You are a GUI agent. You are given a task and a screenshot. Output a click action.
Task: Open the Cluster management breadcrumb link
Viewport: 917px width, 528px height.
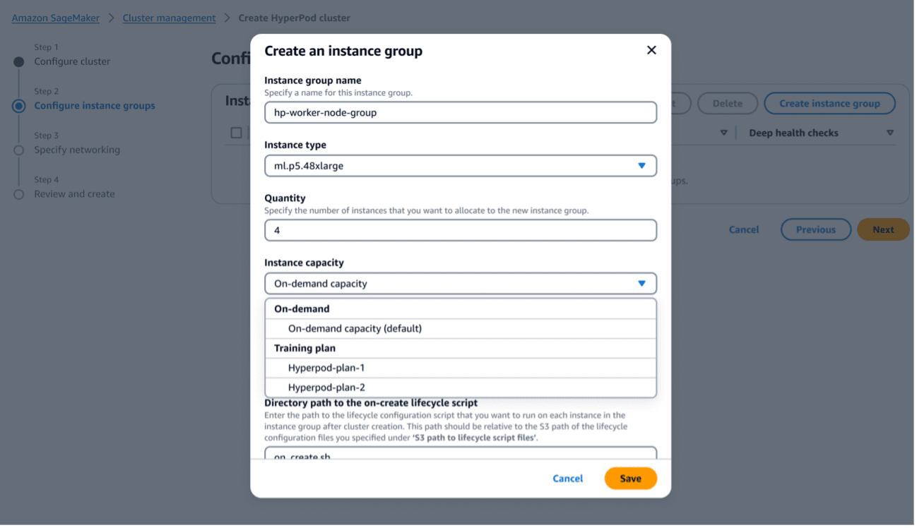coord(169,18)
